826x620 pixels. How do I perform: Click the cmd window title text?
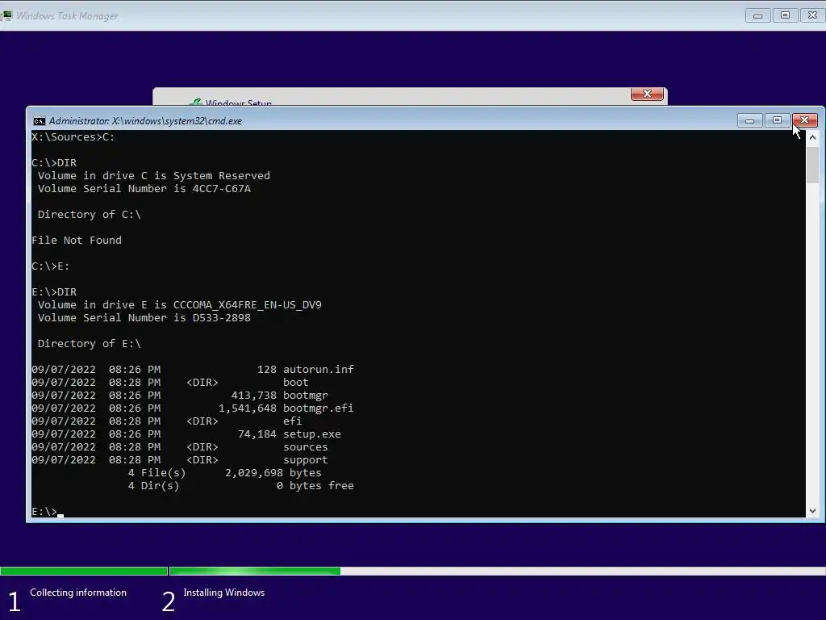pyautogui.click(x=145, y=121)
